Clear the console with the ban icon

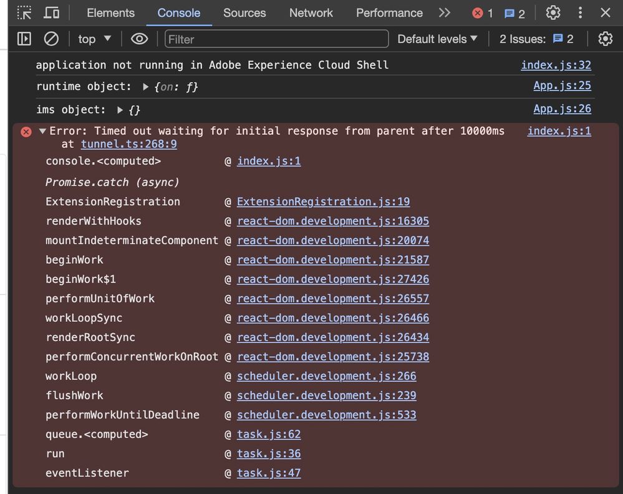(51, 39)
